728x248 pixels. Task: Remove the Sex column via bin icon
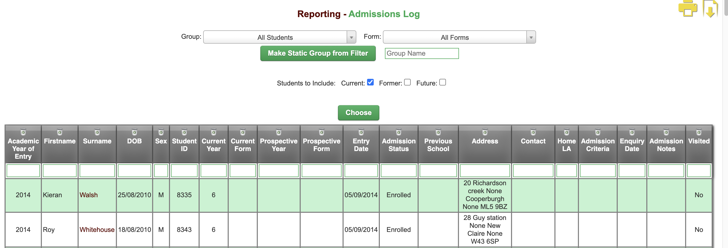click(x=161, y=132)
